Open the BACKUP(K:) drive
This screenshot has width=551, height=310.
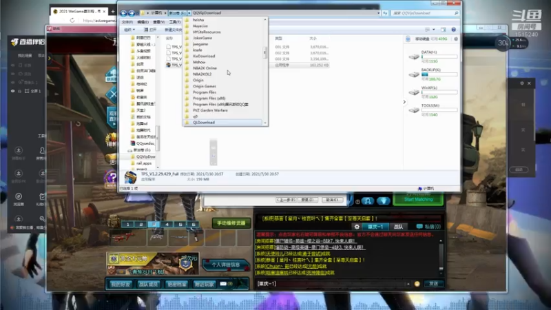tap(433, 74)
